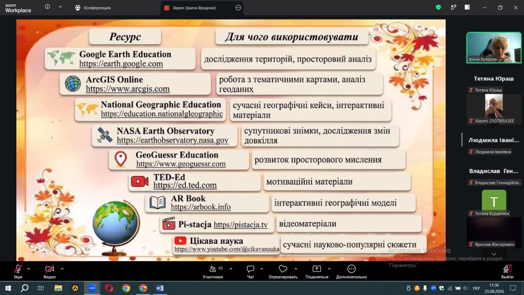Screen dimensions: 524x295
Task: Expand reactions options arrow next to Отреагировать
Action: [x=296, y=269]
